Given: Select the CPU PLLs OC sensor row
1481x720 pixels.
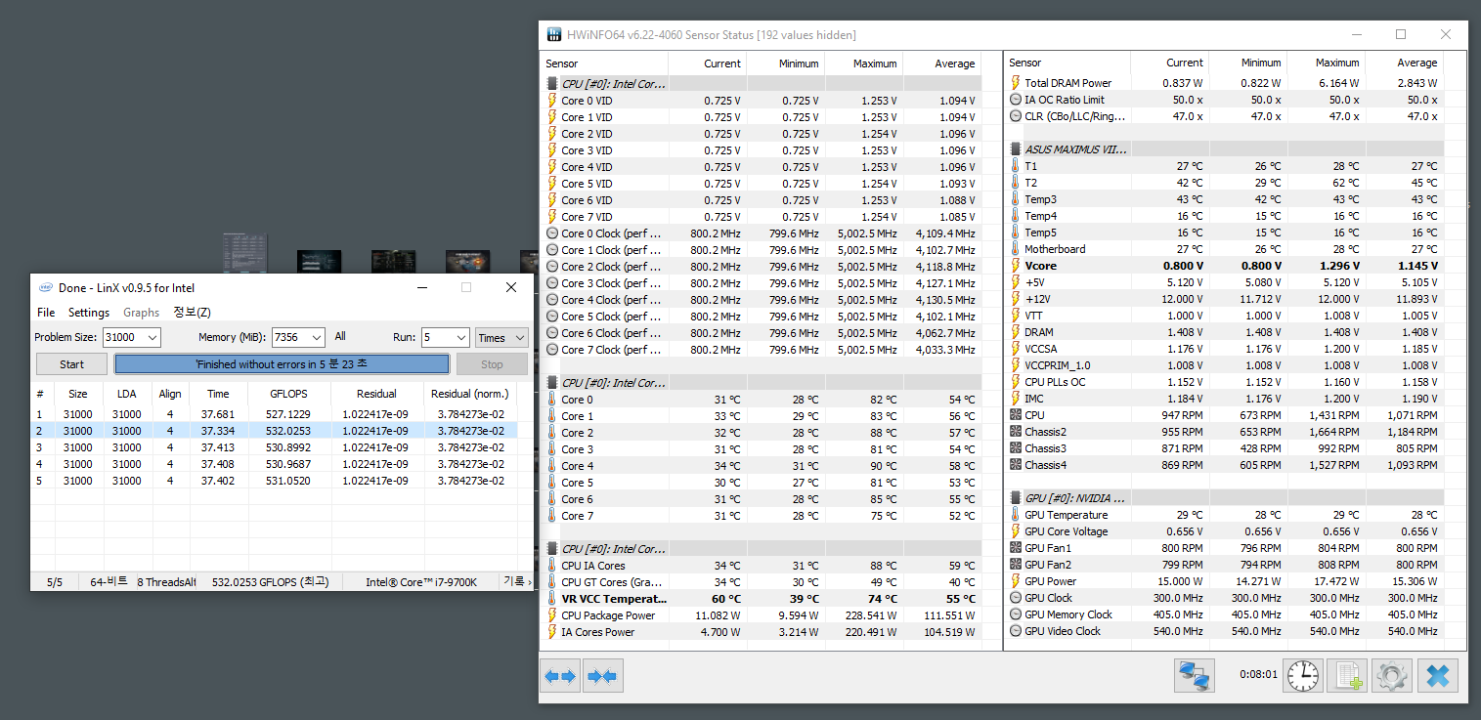Looking at the screenshot, I should pyautogui.click(x=1224, y=382).
